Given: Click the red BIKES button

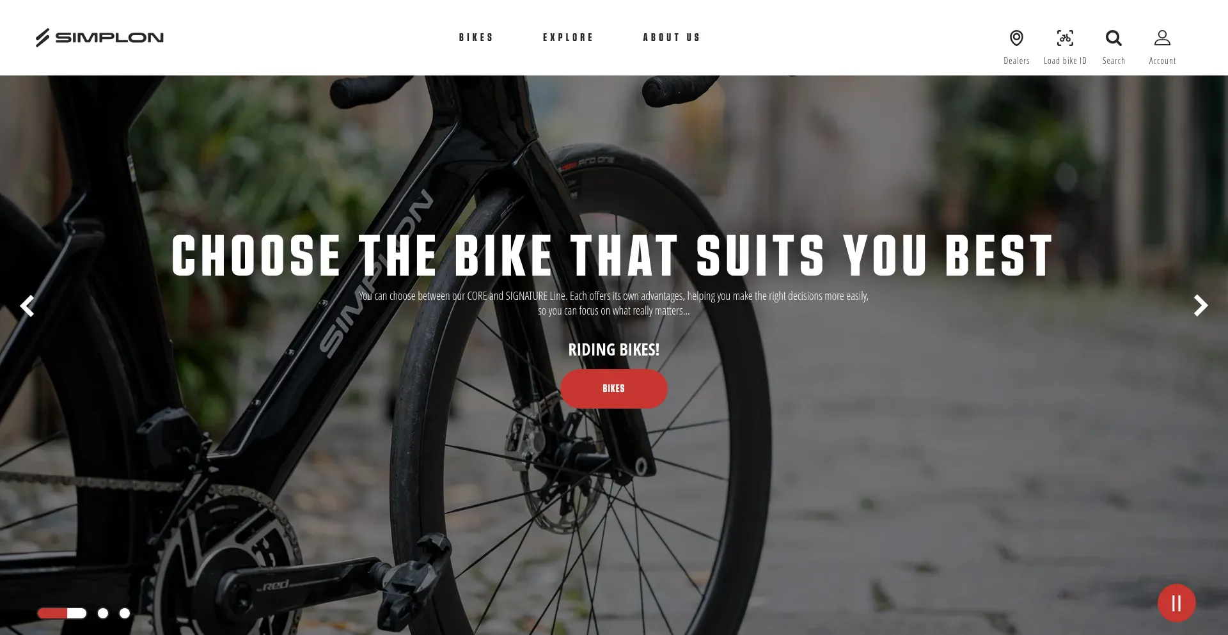Looking at the screenshot, I should [614, 389].
